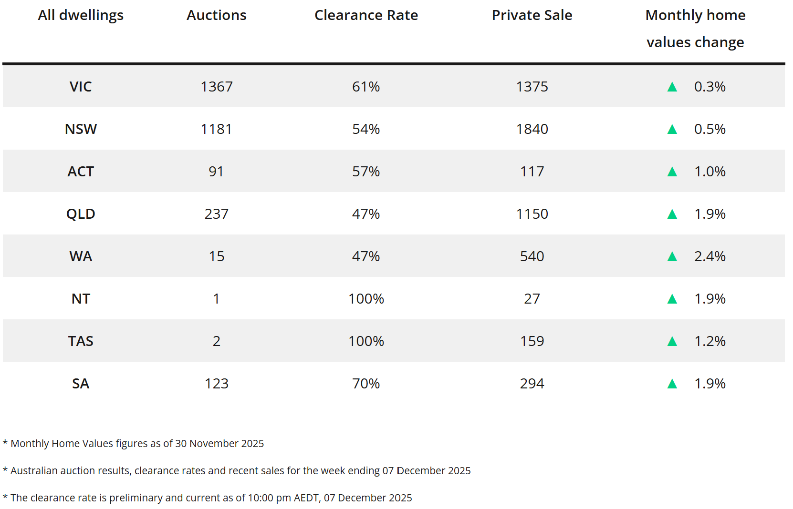
Task: Select the VIC state label
Action: tap(81, 87)
